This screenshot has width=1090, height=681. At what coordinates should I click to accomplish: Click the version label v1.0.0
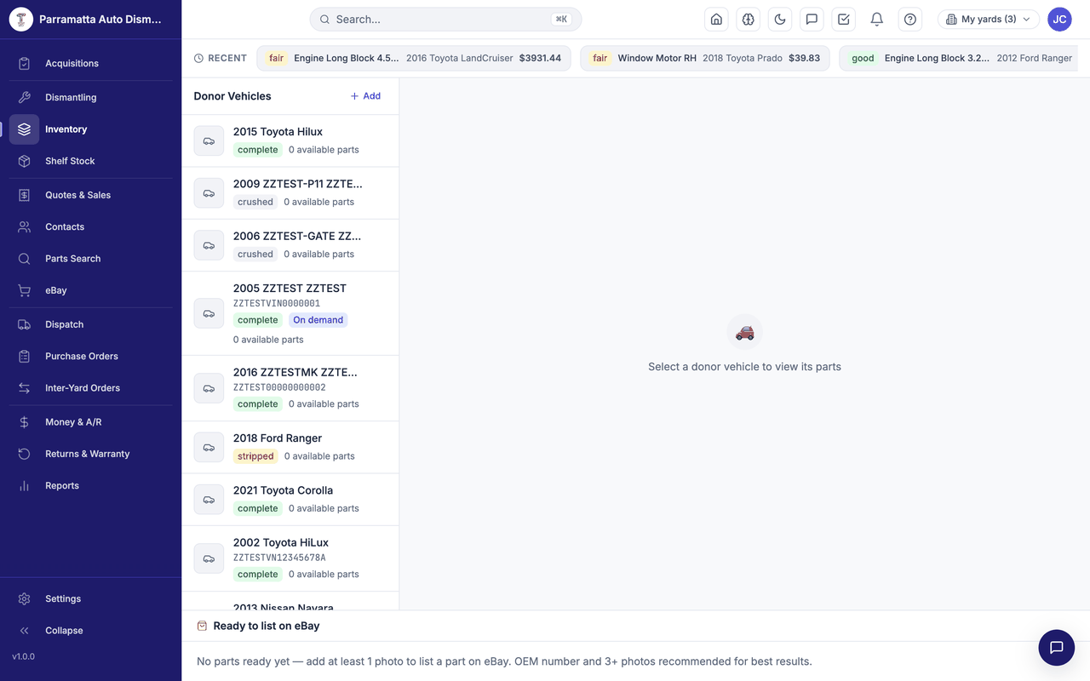[x=23, y=656]
